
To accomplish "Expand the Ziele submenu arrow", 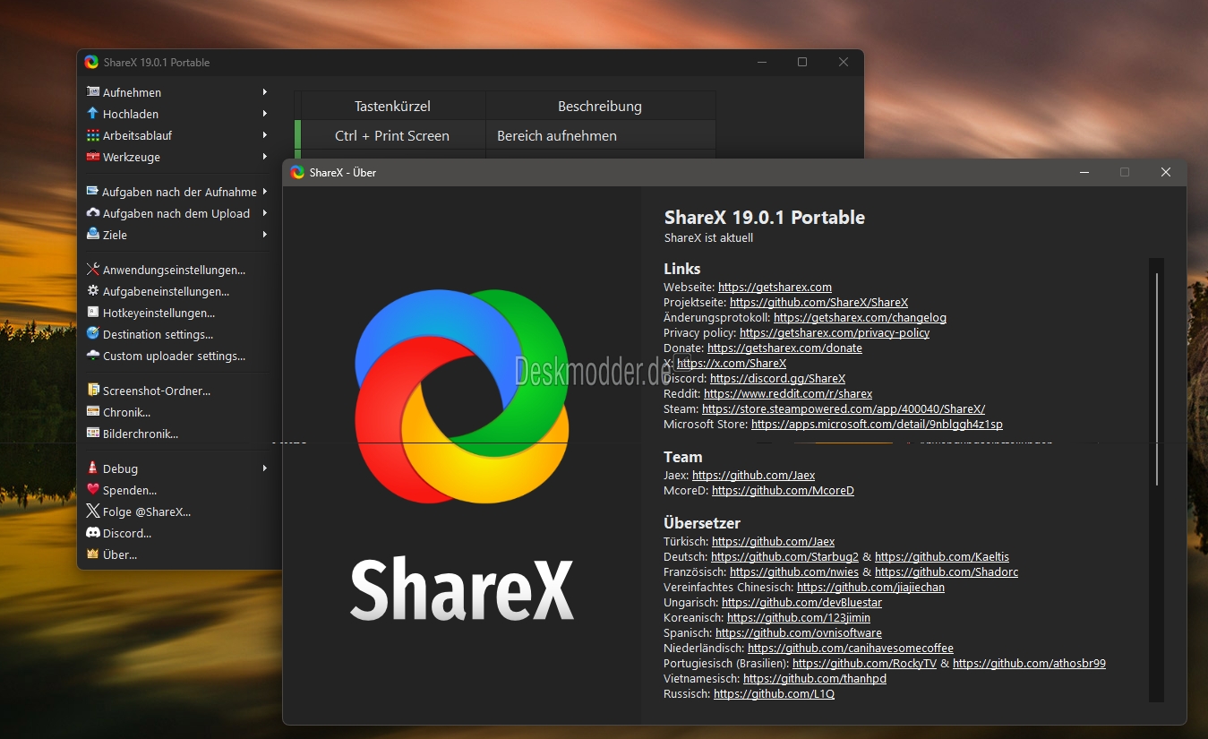I will click(x=265, y=235).
